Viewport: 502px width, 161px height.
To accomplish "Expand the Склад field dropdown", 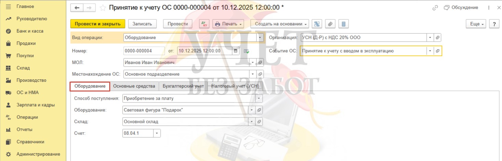I will point(252,121).
